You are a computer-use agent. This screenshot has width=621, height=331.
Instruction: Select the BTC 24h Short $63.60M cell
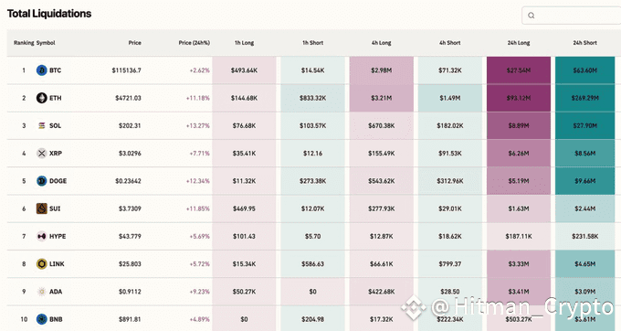point(585,70)
